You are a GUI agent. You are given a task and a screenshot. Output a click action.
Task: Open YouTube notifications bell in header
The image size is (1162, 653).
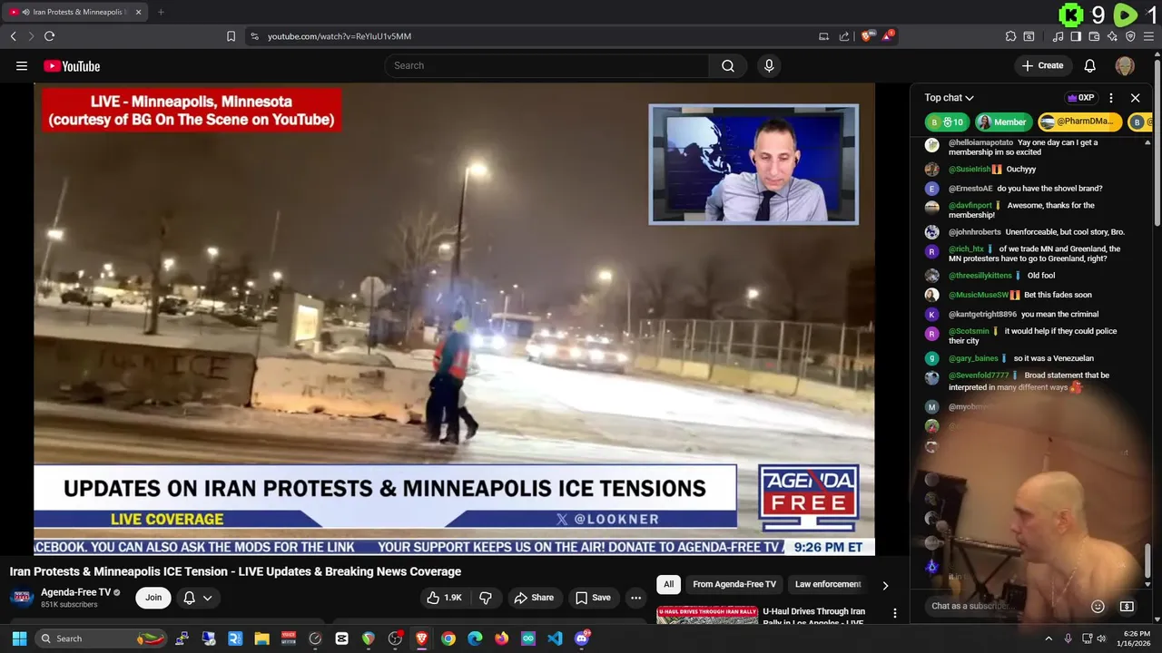click(1090, 65)
